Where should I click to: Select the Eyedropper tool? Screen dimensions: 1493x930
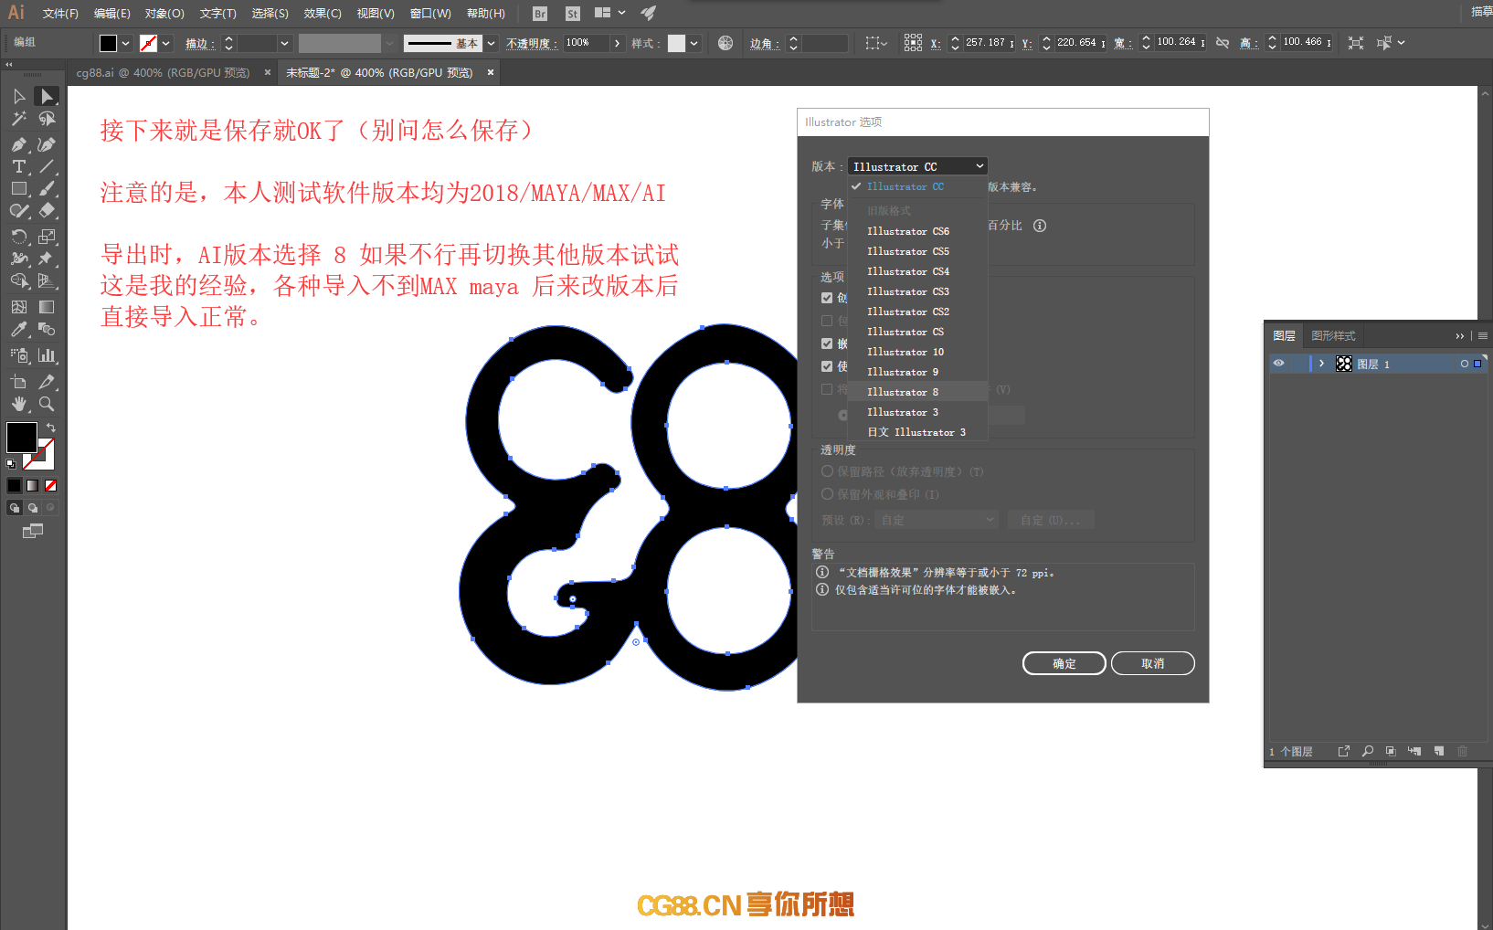[x=19, y=329]
